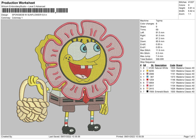This screenshot has height=139, width=196.
Task: Click thread code '1000'
Action: pos(173,92)
